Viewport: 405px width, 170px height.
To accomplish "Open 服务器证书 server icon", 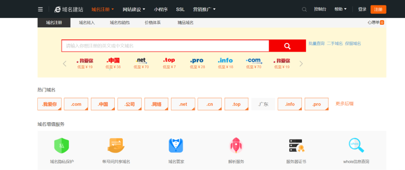I will (x=296, y=146).
